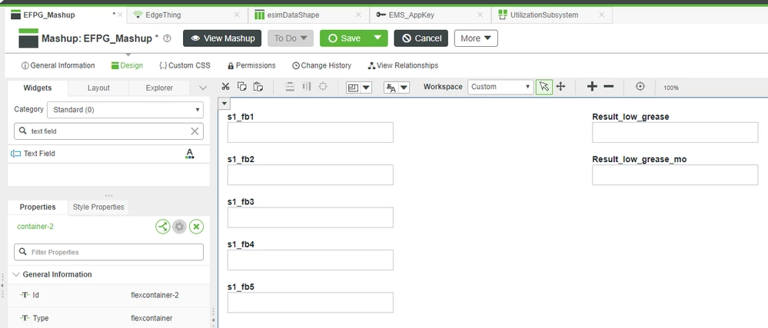Click the zoom-to-fit target icon
Viewport: 768px width, 328px height.
640,87
